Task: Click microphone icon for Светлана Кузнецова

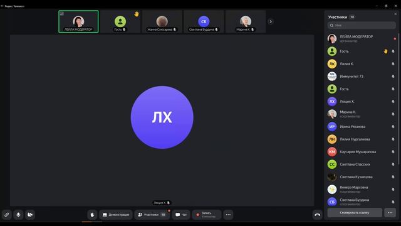Action: click(393, 177)
